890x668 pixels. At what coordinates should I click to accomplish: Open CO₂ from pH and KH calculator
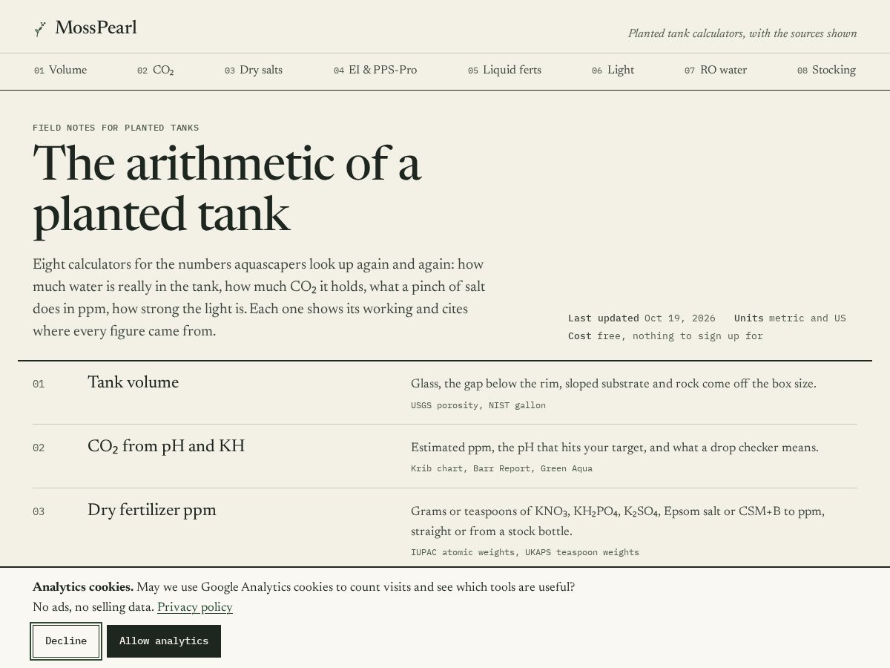pyautogui.click(x=166, y=446)
